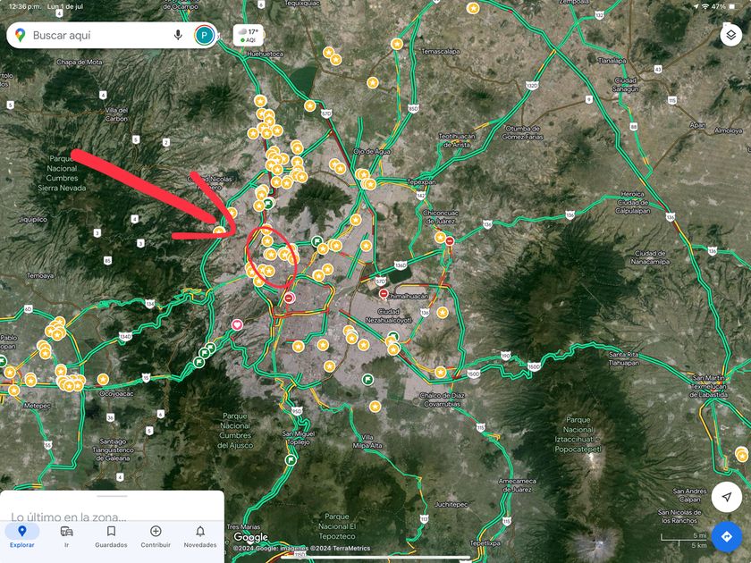The width and height of the screenshot is (751, 563).
Task: Tap the Ciudad Nezahualcóyotl label
Action: coord(388,316)
